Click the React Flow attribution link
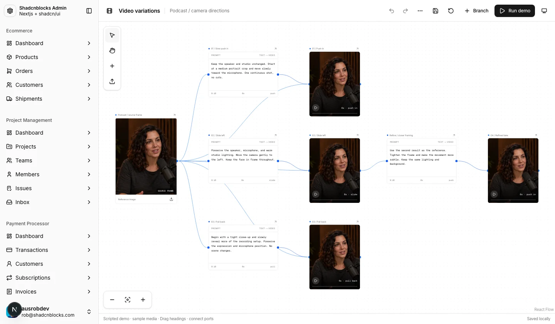The image size is (555, 324). coord(544,309)
